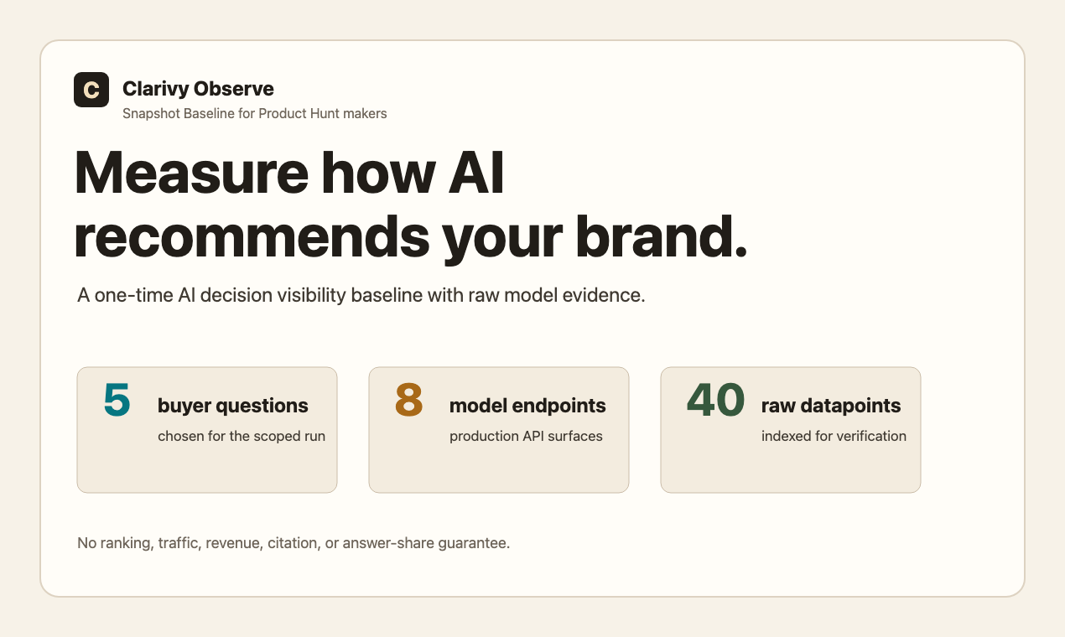Screen dimensions: 1065x637
Task: Click the buyer questions label
Action: (x=233, y=406)
